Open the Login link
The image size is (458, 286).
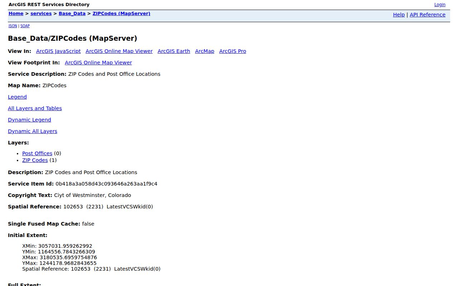(x=440, y=5)
